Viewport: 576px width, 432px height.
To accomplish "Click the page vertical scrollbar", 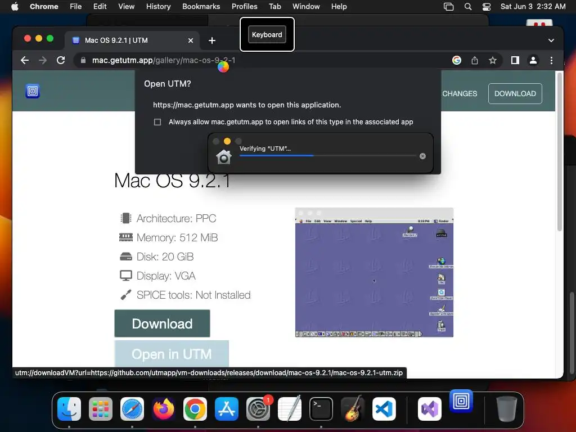I will pos(560,152).
